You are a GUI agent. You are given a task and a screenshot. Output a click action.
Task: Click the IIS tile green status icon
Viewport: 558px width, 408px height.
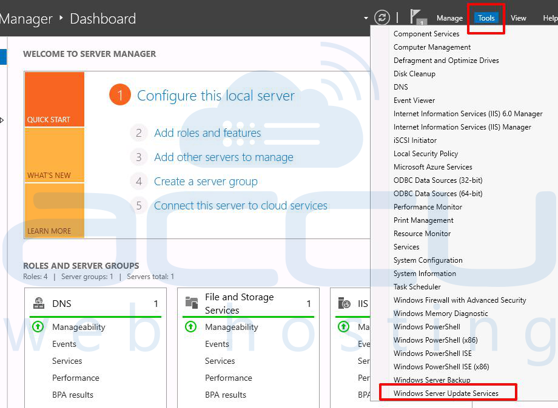(343, 327)
